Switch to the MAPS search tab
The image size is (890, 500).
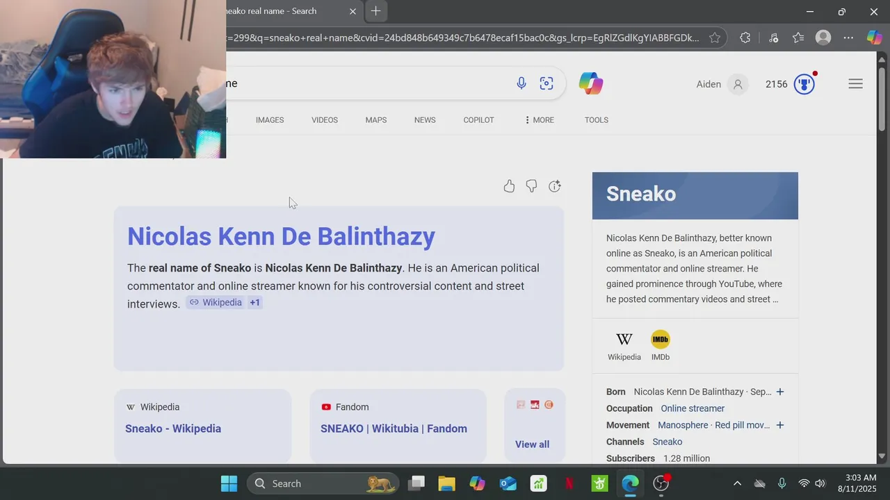[376, 120]
